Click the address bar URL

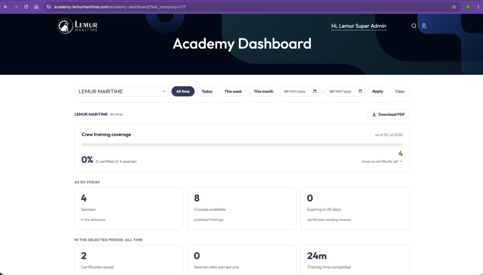[x=120, y=7]
